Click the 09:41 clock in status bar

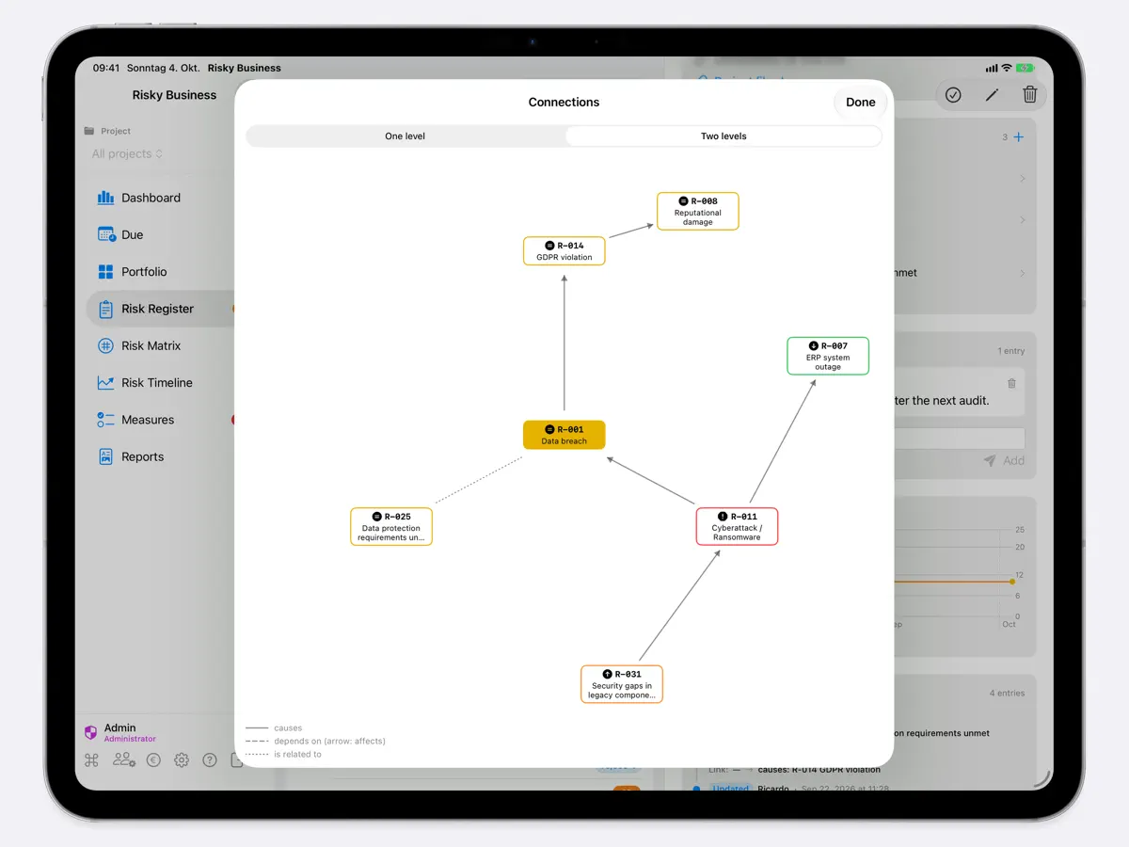(106, 68)
